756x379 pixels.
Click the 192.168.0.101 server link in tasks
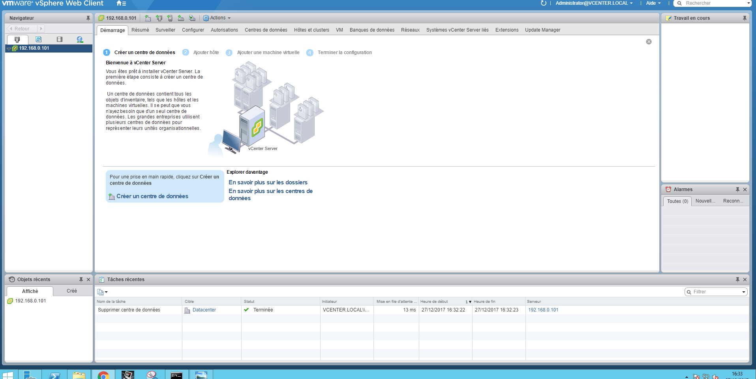pos(543,310)
